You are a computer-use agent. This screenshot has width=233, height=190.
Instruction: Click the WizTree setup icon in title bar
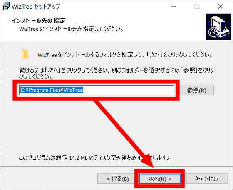(5, 7)
